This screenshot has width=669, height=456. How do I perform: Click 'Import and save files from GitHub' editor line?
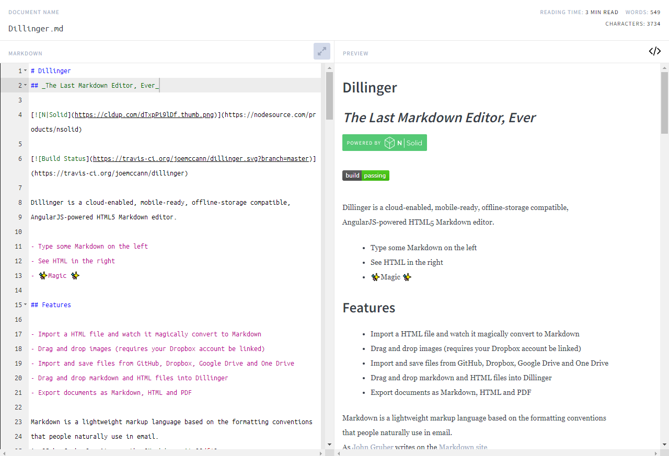point(163,363)
